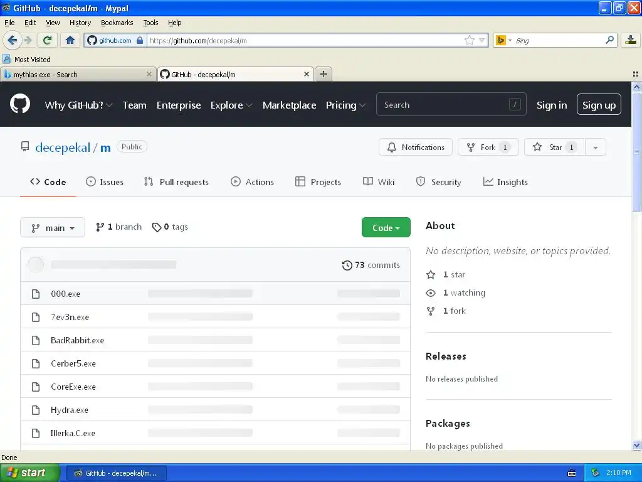Switch to the Wiki tab

[379, 182]
